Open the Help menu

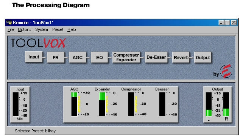pos(72,29)
